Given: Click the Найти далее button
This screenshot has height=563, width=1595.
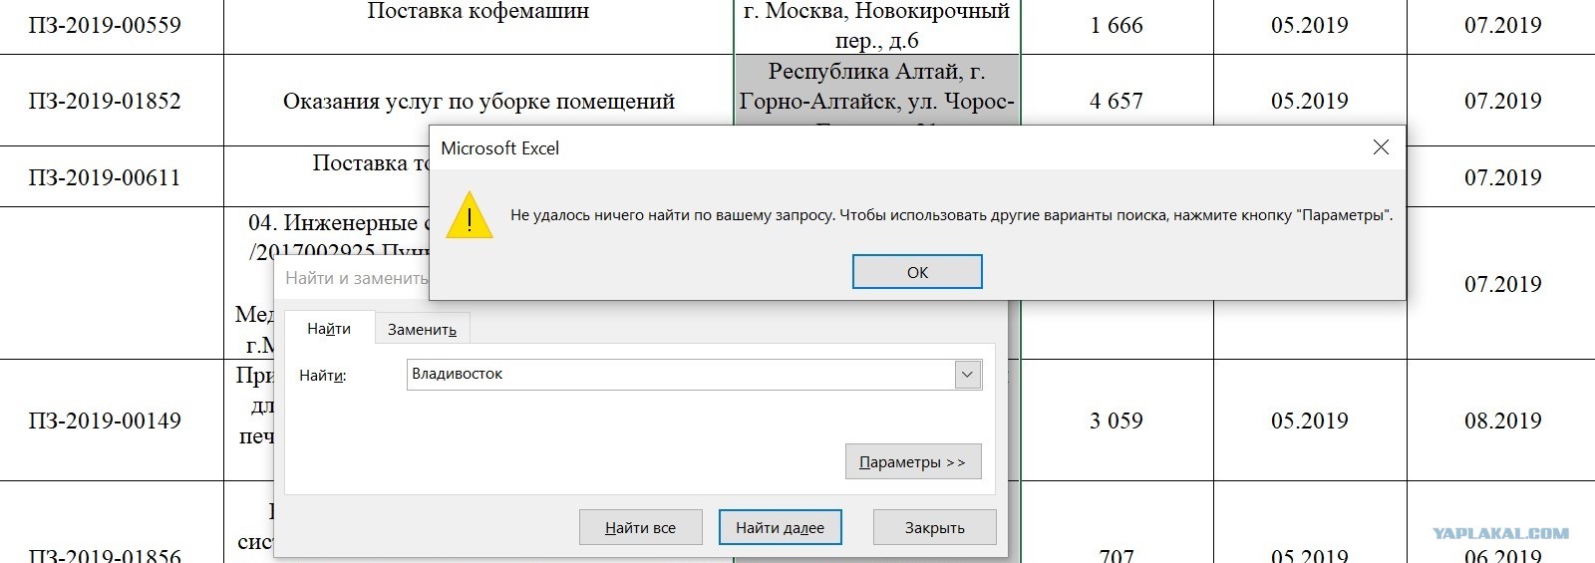Looking at the screenshot, I should (780, 527).
